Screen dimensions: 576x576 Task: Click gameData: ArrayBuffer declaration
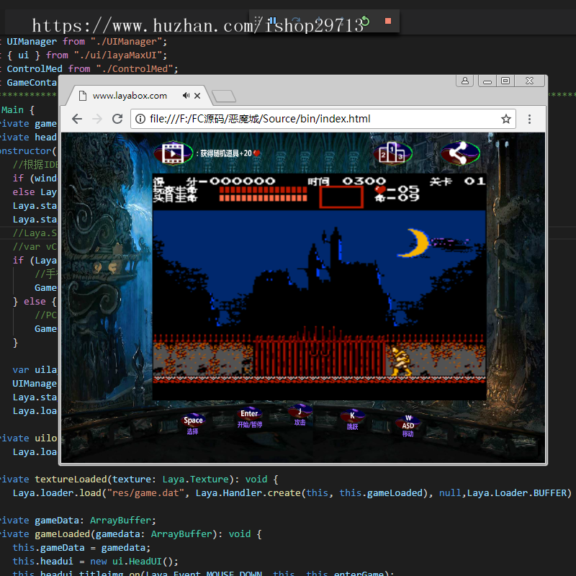click(x=96, y=520)
